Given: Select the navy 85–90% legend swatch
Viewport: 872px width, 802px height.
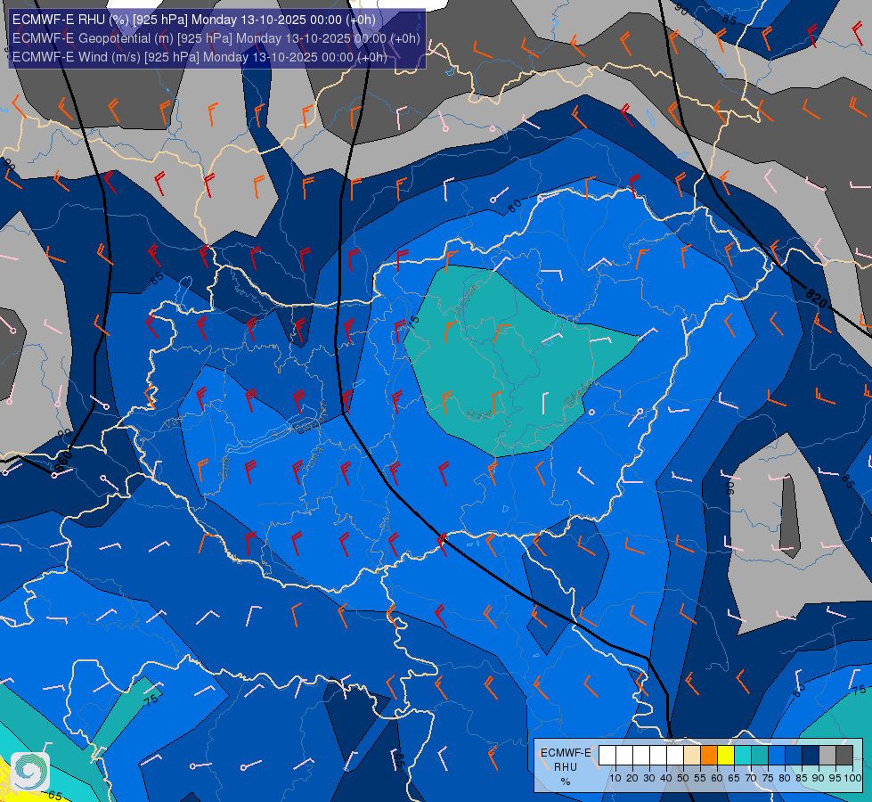Looking at the screenshot, I should click(x=811, y=756).
